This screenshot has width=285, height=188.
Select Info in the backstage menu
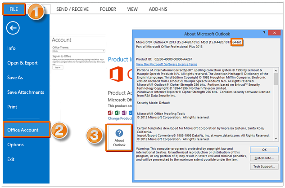(x=11, y=48)
